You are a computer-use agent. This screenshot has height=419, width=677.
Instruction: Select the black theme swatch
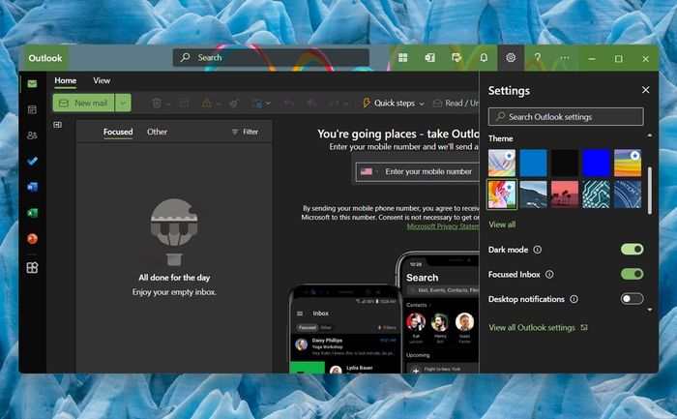click(565, 163)
